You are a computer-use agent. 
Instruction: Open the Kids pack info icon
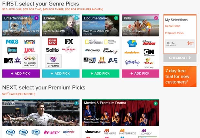[156, 18]
